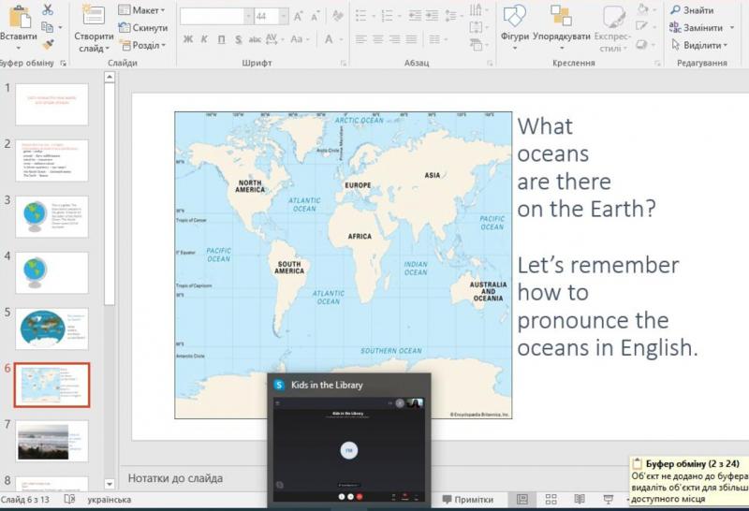Select slide 7 thumbnail with ocean photo
This screenshot has width=749, height=511.
[x=51, y=441]
